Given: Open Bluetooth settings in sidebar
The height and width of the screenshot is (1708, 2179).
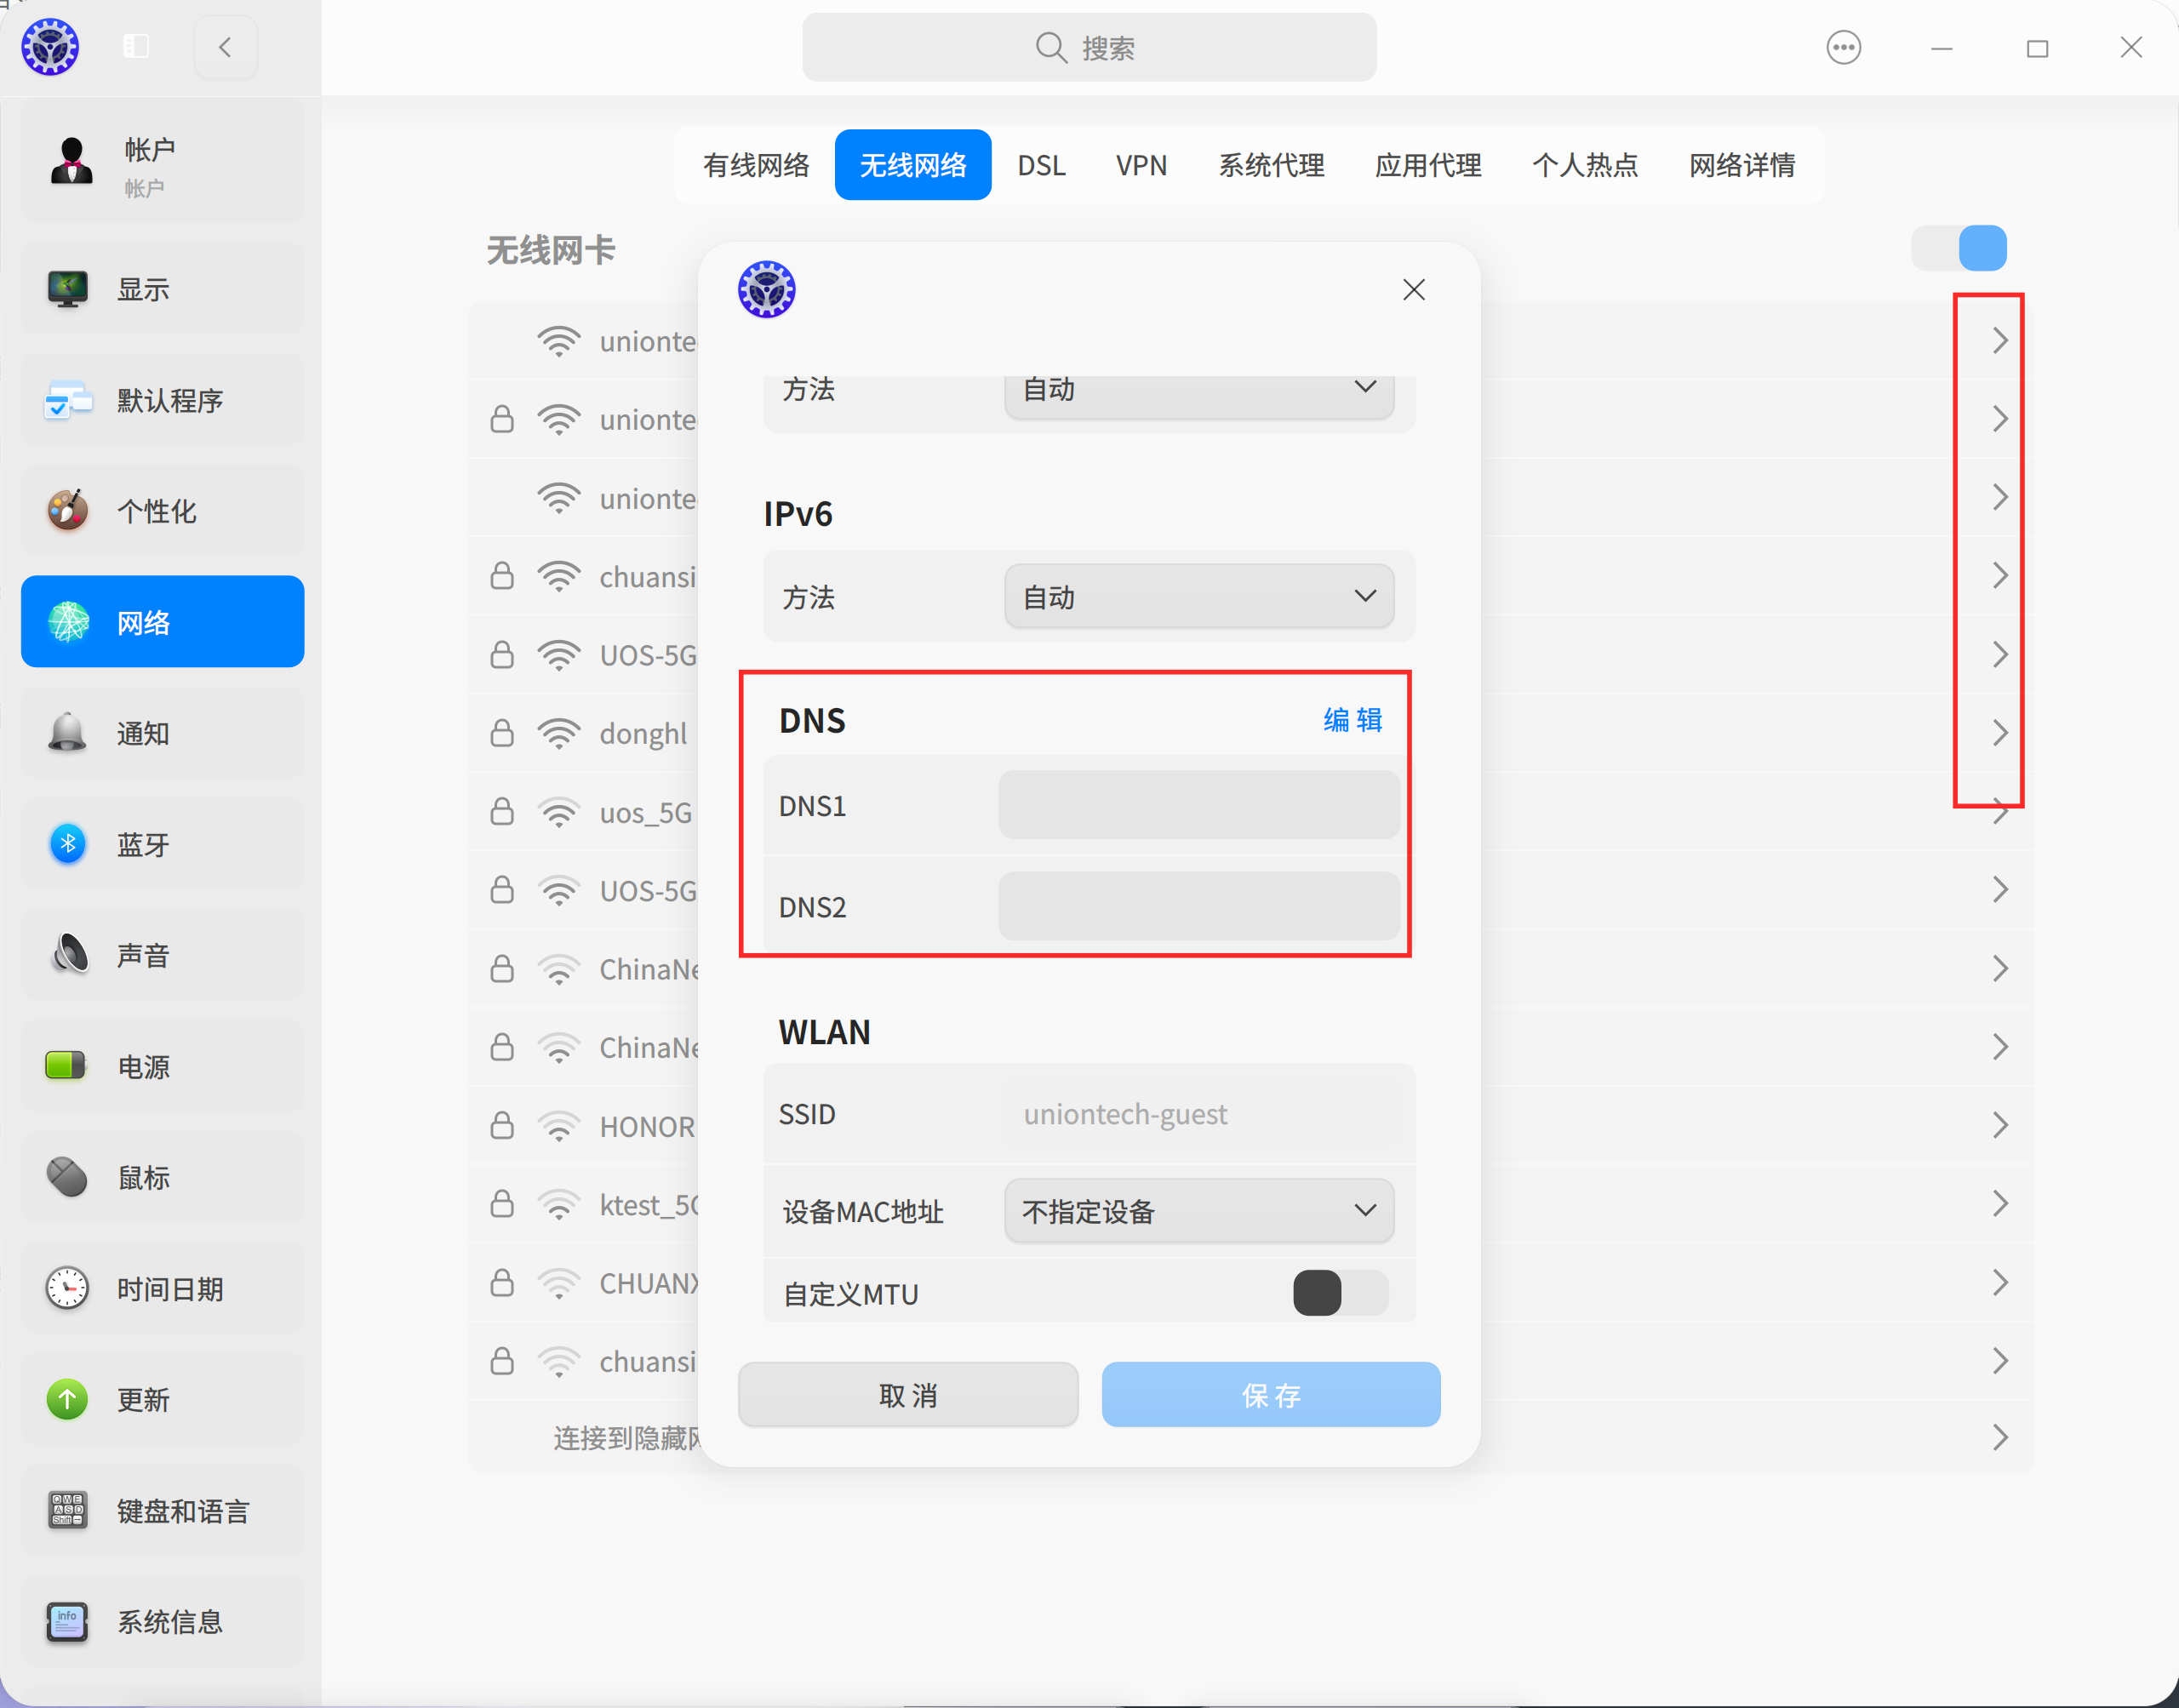Looking at the screenshot, I should pos(162,844).
